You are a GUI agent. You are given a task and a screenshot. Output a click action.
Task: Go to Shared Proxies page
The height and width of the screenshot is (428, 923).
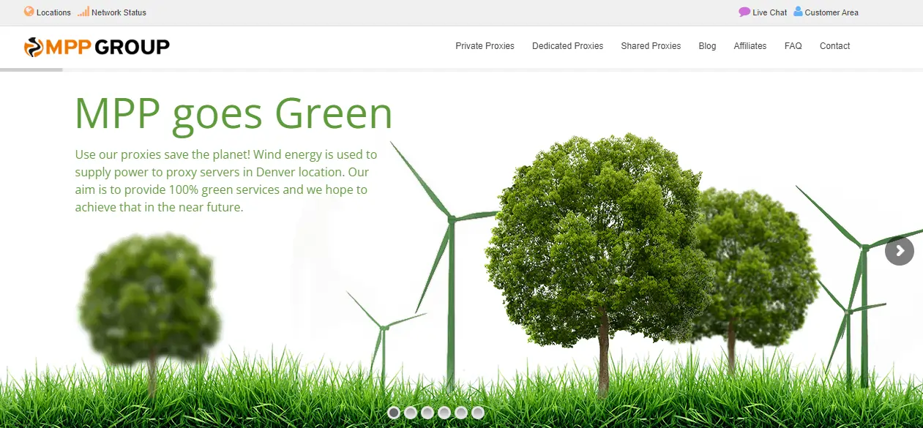tap(651, 46)
